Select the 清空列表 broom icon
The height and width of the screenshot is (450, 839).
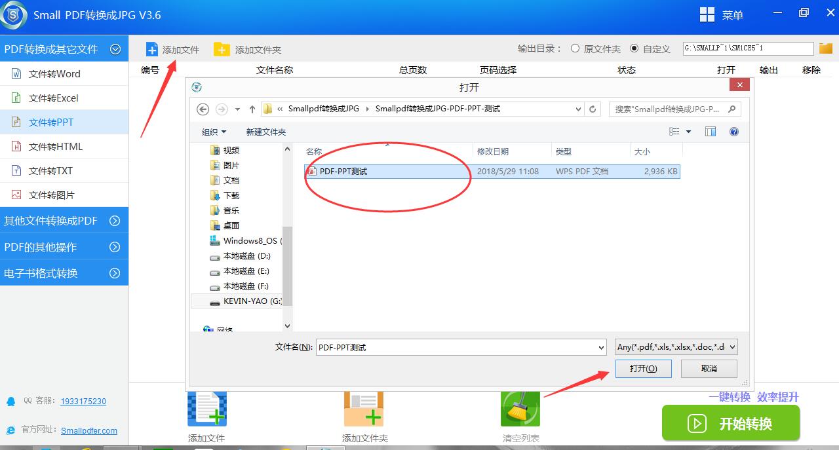click(x=520, y=407)
